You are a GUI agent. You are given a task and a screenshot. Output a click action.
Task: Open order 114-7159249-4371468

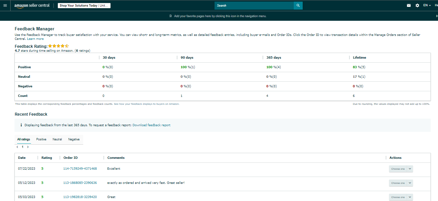pos(80,169)
